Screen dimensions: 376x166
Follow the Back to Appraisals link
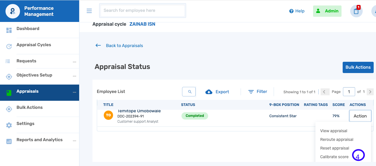(124, 46)
